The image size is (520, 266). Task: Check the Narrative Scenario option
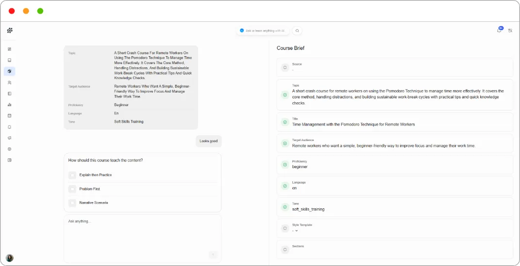click(x=72, y=203)
